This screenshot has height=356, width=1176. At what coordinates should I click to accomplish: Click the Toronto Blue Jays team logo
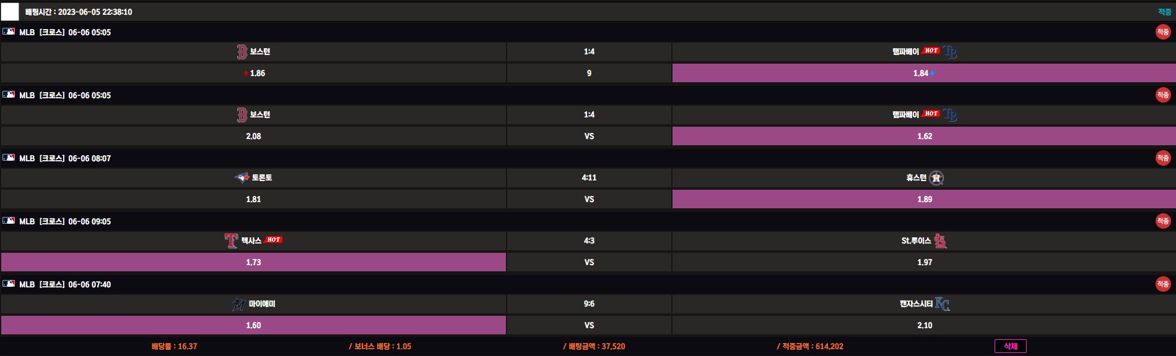pyautogui.click(x=242, y=178)
